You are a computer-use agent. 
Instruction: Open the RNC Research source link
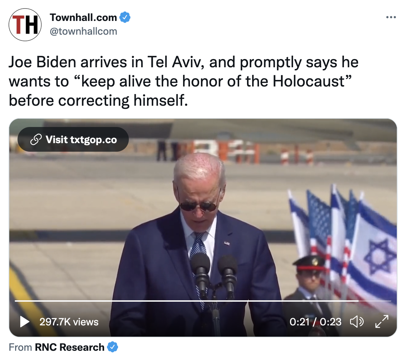pyautogui.click(x=69, y=347)
